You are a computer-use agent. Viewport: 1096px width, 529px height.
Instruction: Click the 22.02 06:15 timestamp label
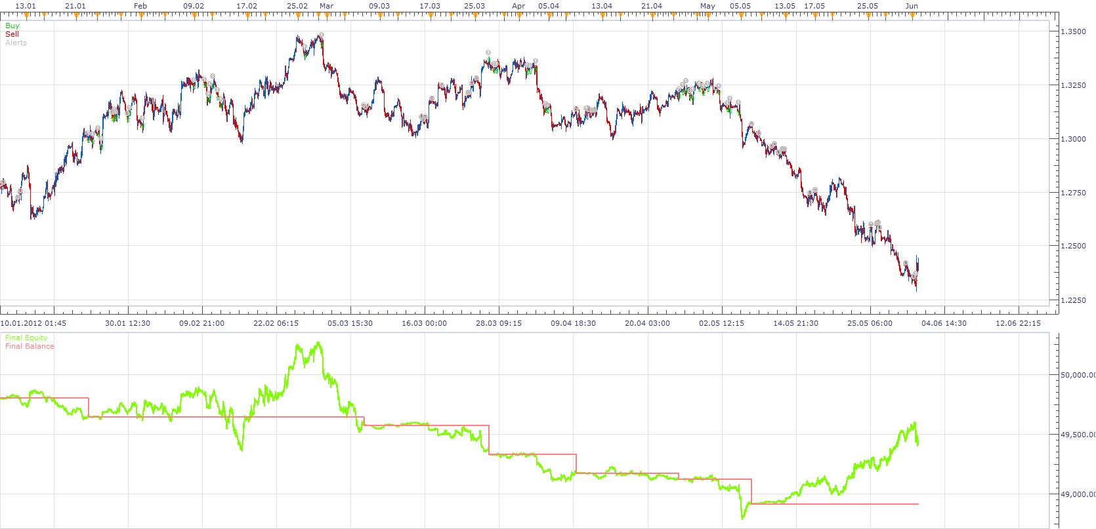coord(276,323)
